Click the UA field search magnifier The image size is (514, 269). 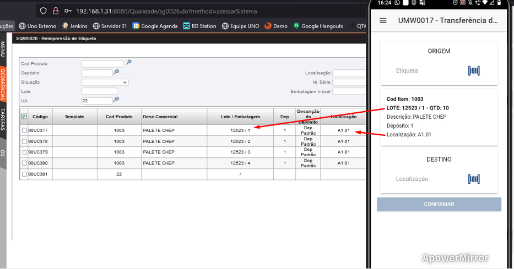pos(116,100)
